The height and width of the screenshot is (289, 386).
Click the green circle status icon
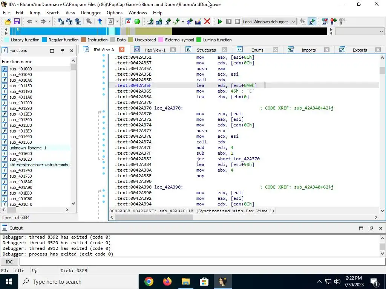coord(137,21)
